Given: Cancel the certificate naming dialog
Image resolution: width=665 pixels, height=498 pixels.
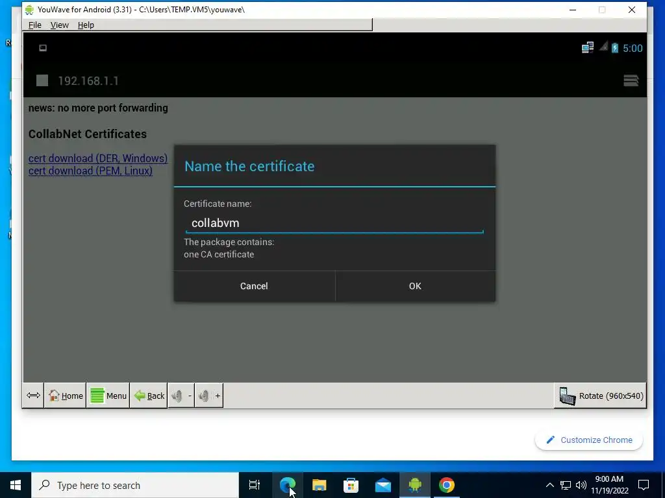Looking at the screenshot, I should click(254, 286).
